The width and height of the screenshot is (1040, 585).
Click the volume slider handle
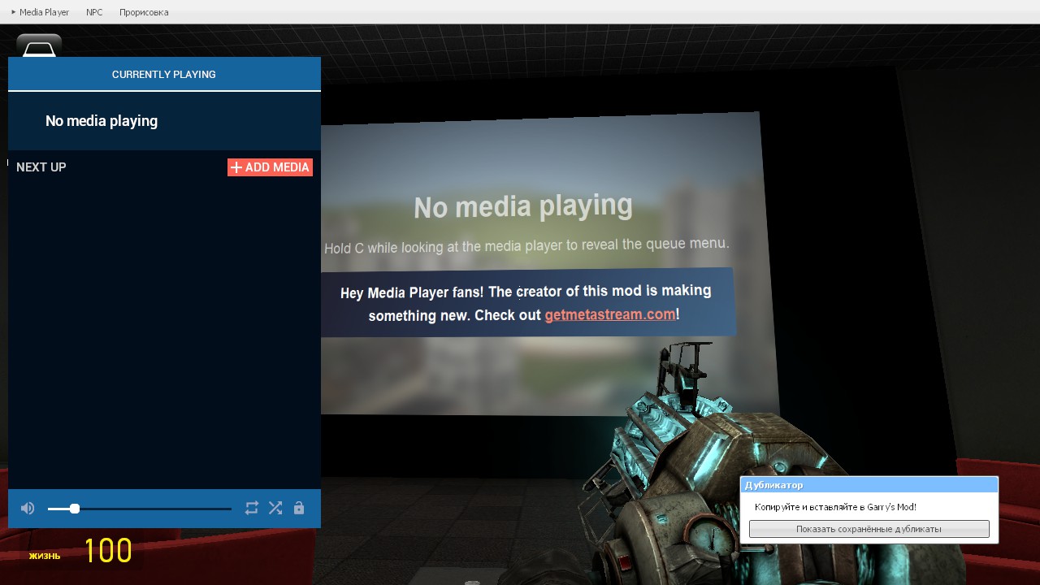(x=75, y=509)
